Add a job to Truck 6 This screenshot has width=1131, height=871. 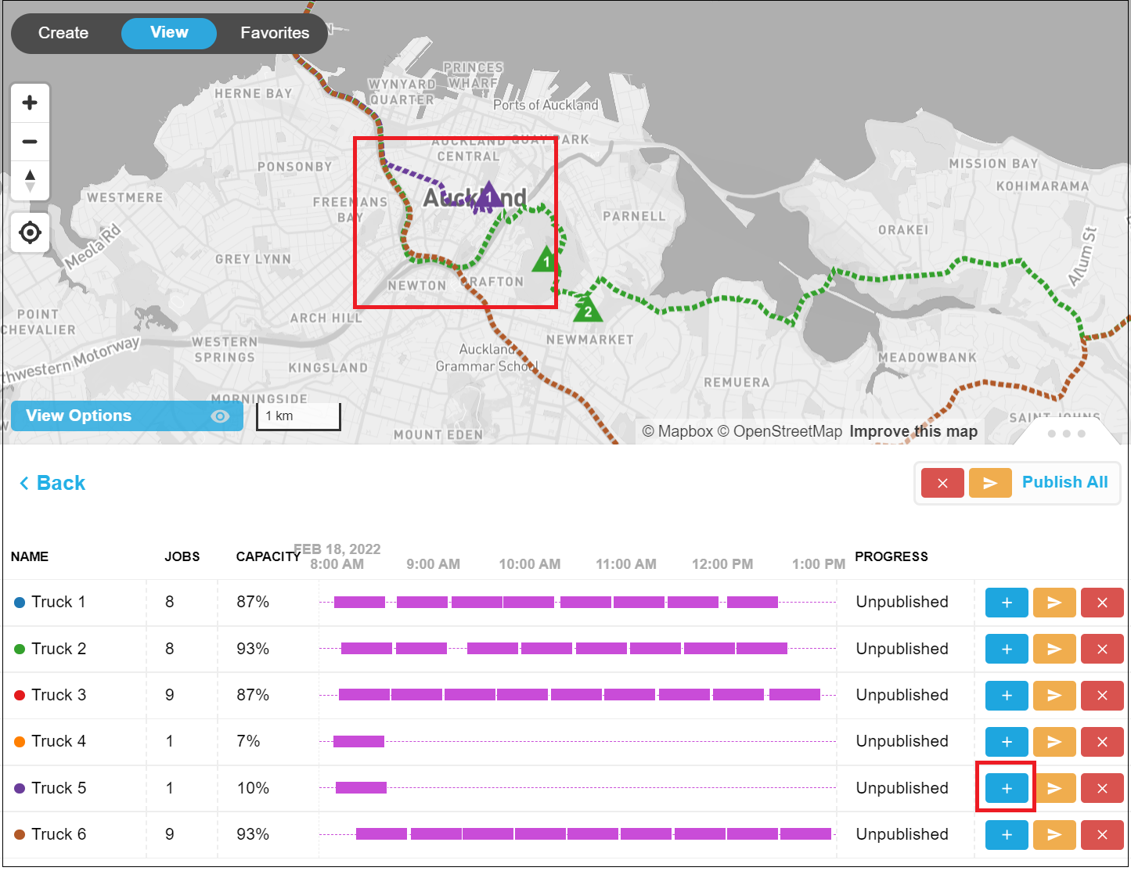[1007, 834]
